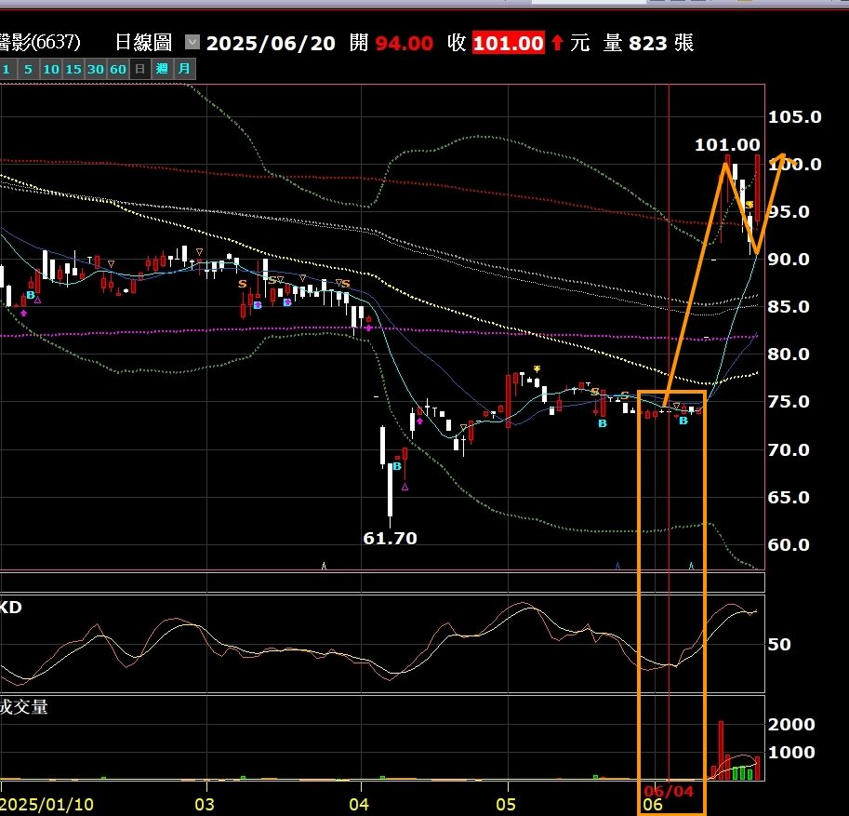The height and width of the screenshot is (816, 849).
Task: Click the KD indicator panel label
Action: [x=11, y=607]
